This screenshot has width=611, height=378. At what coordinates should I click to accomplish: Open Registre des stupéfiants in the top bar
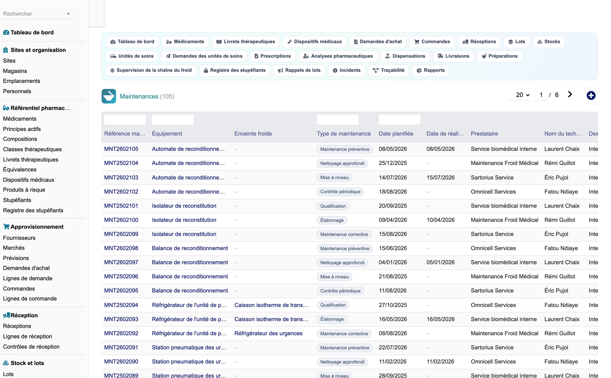click(x=235, y=70)
